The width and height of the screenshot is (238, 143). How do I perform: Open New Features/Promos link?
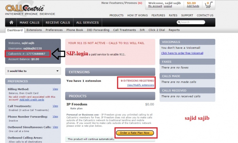coord(122,3)
